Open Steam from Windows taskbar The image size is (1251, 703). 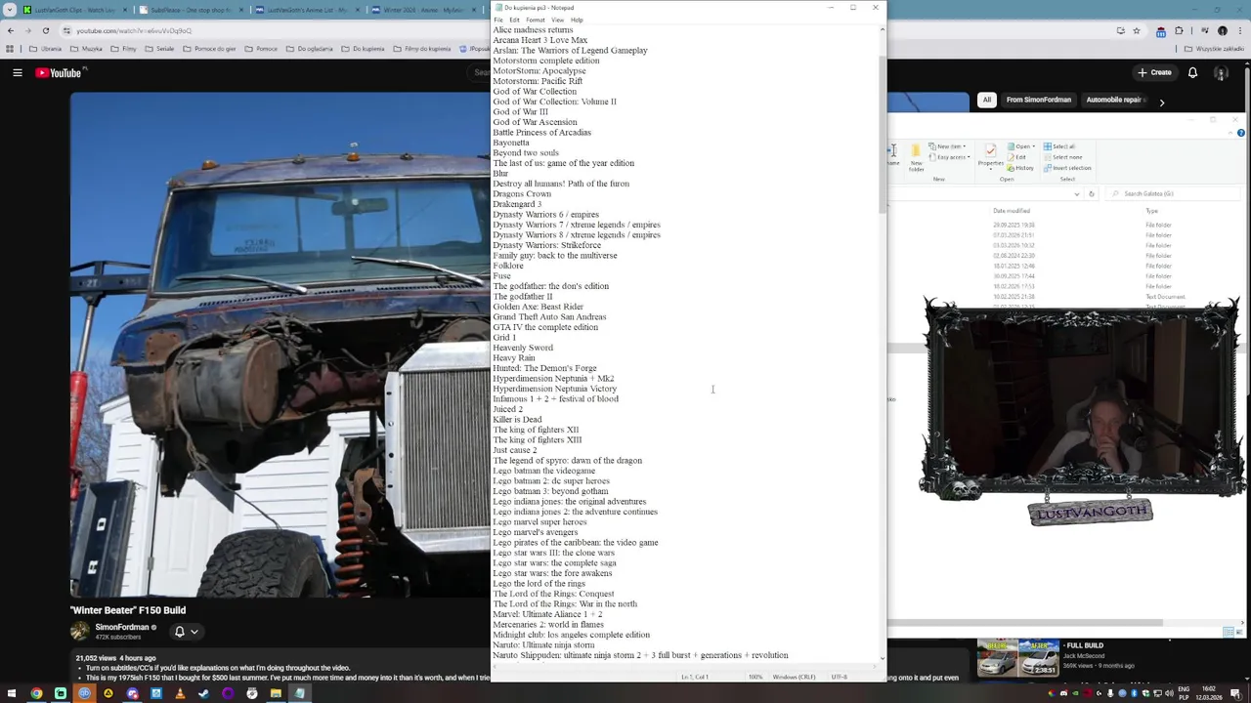[x=203, y=693]
